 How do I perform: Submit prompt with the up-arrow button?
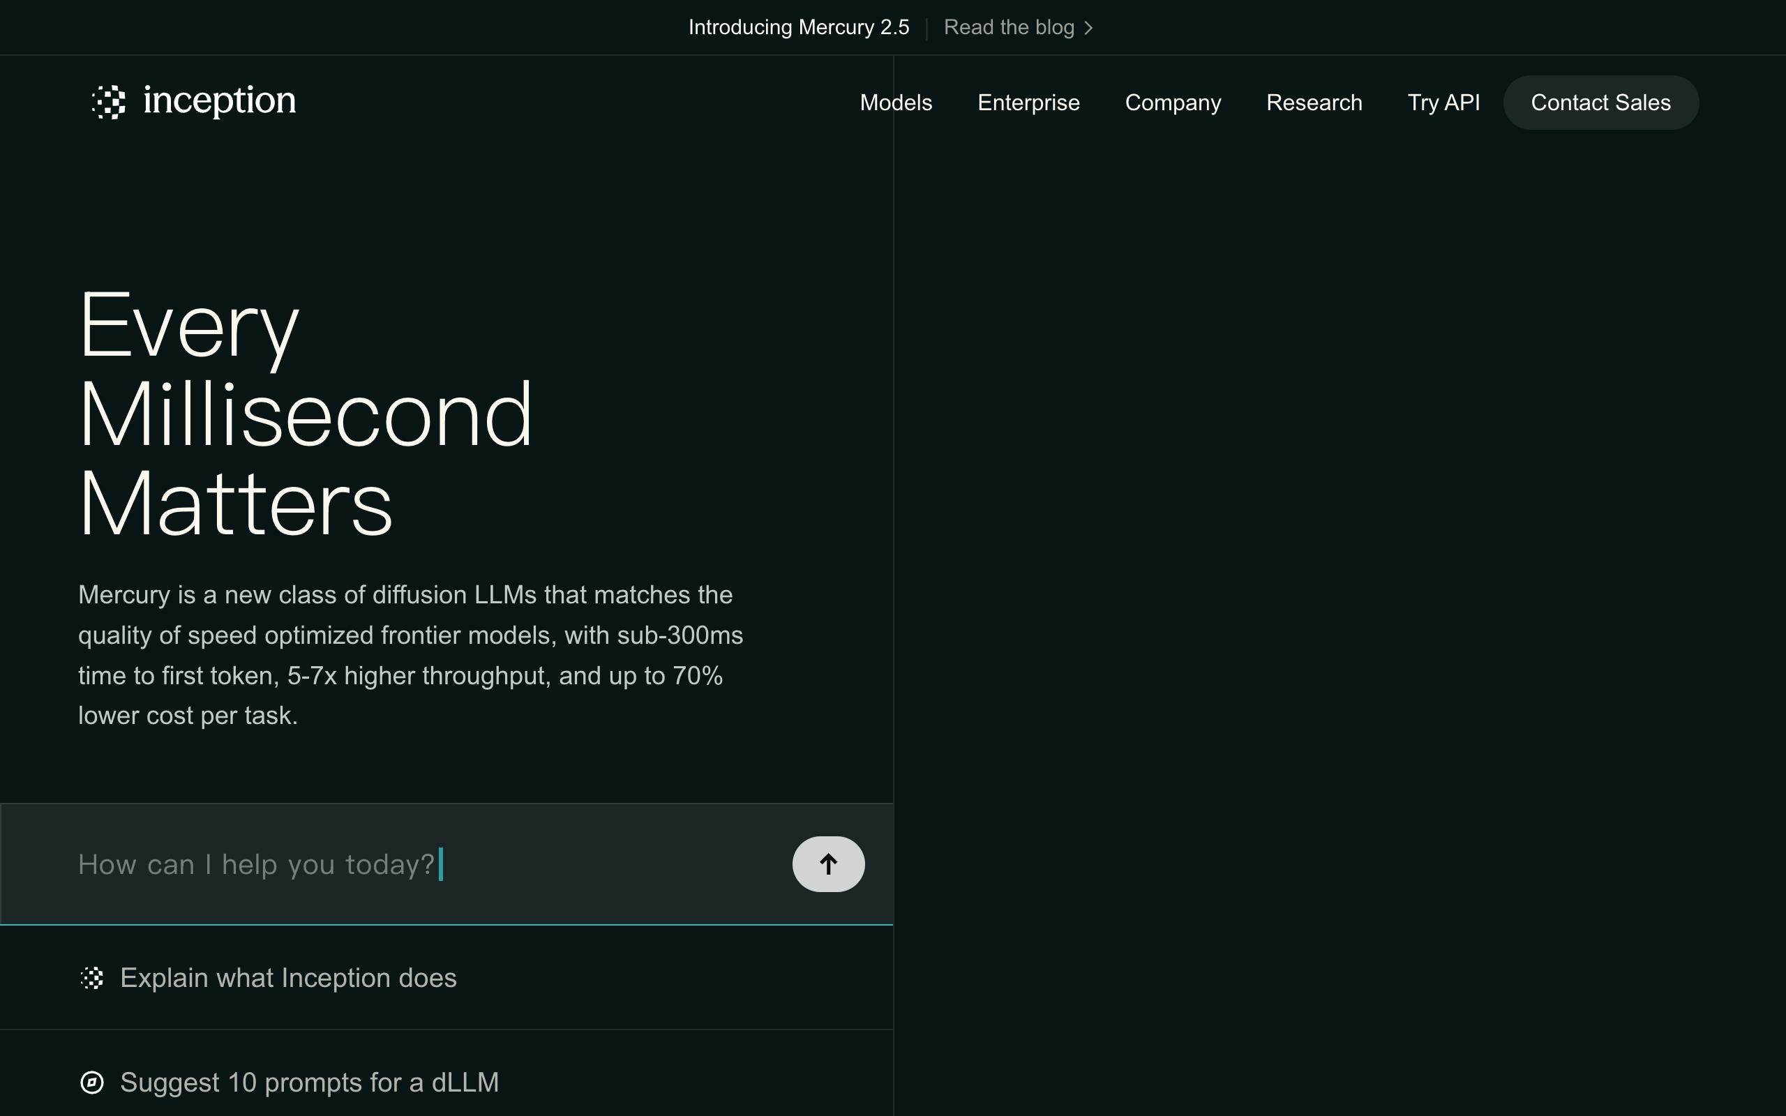tap(828, 864)
